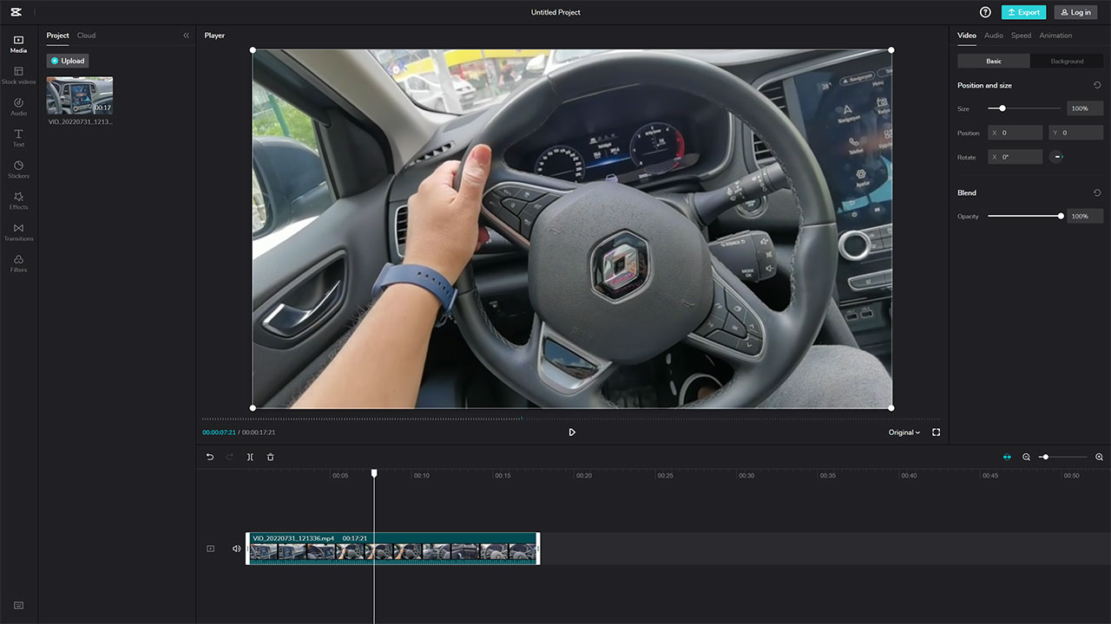Click the Position Y input field
1111x624 pixels.
click(x=1076, y=133)
